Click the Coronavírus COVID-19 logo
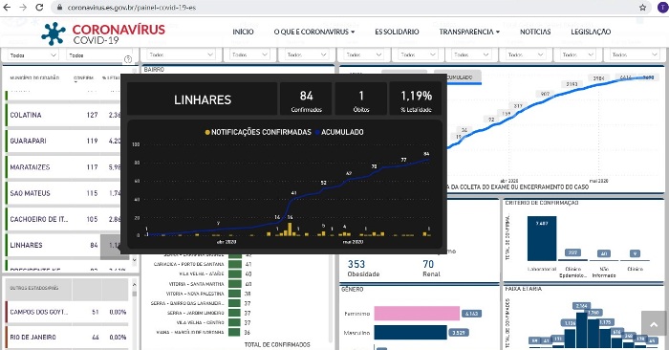 point(103,33)
